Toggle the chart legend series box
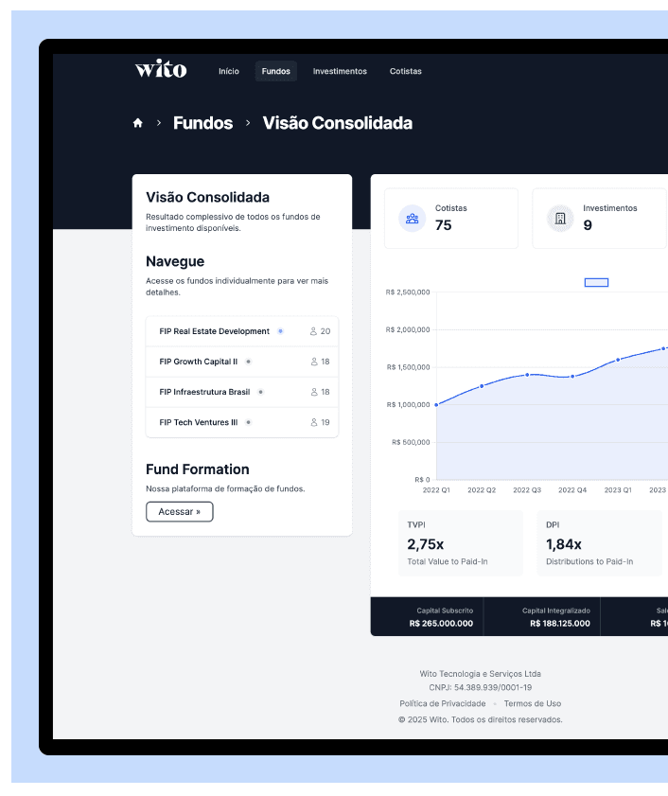This screenshot has width=668, height=796. 596,282
